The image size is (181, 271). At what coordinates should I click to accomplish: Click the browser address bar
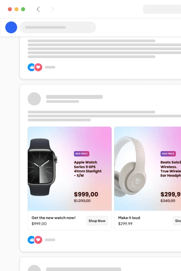pyautogui.click(x=162, y=9)
